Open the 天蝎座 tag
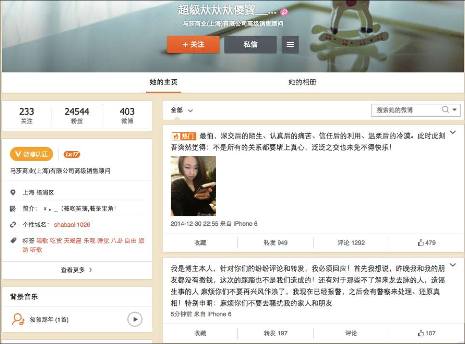Screen dimensions: 465x344 73,241
